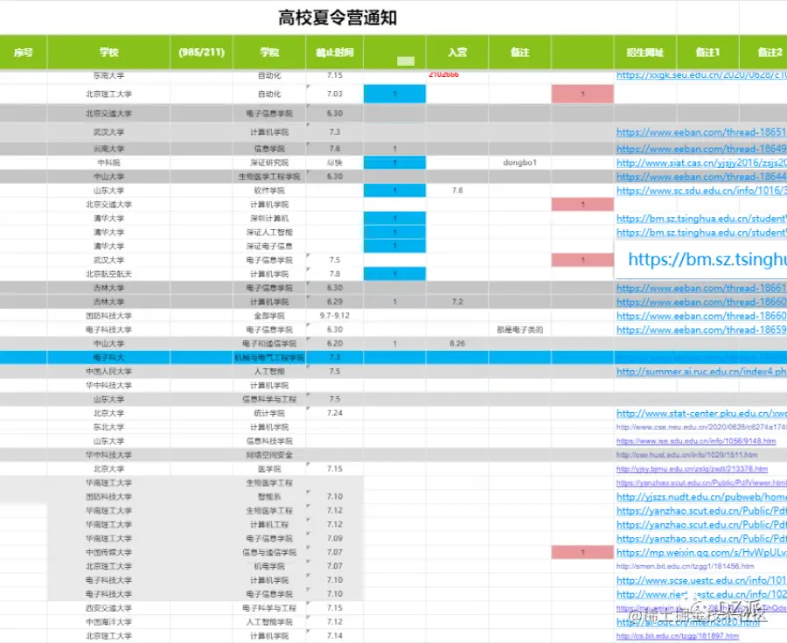Open the 东南大学 xxgk.seu.edu.cn admissions link
Viewport: 787px width, 643px height.
700,76
